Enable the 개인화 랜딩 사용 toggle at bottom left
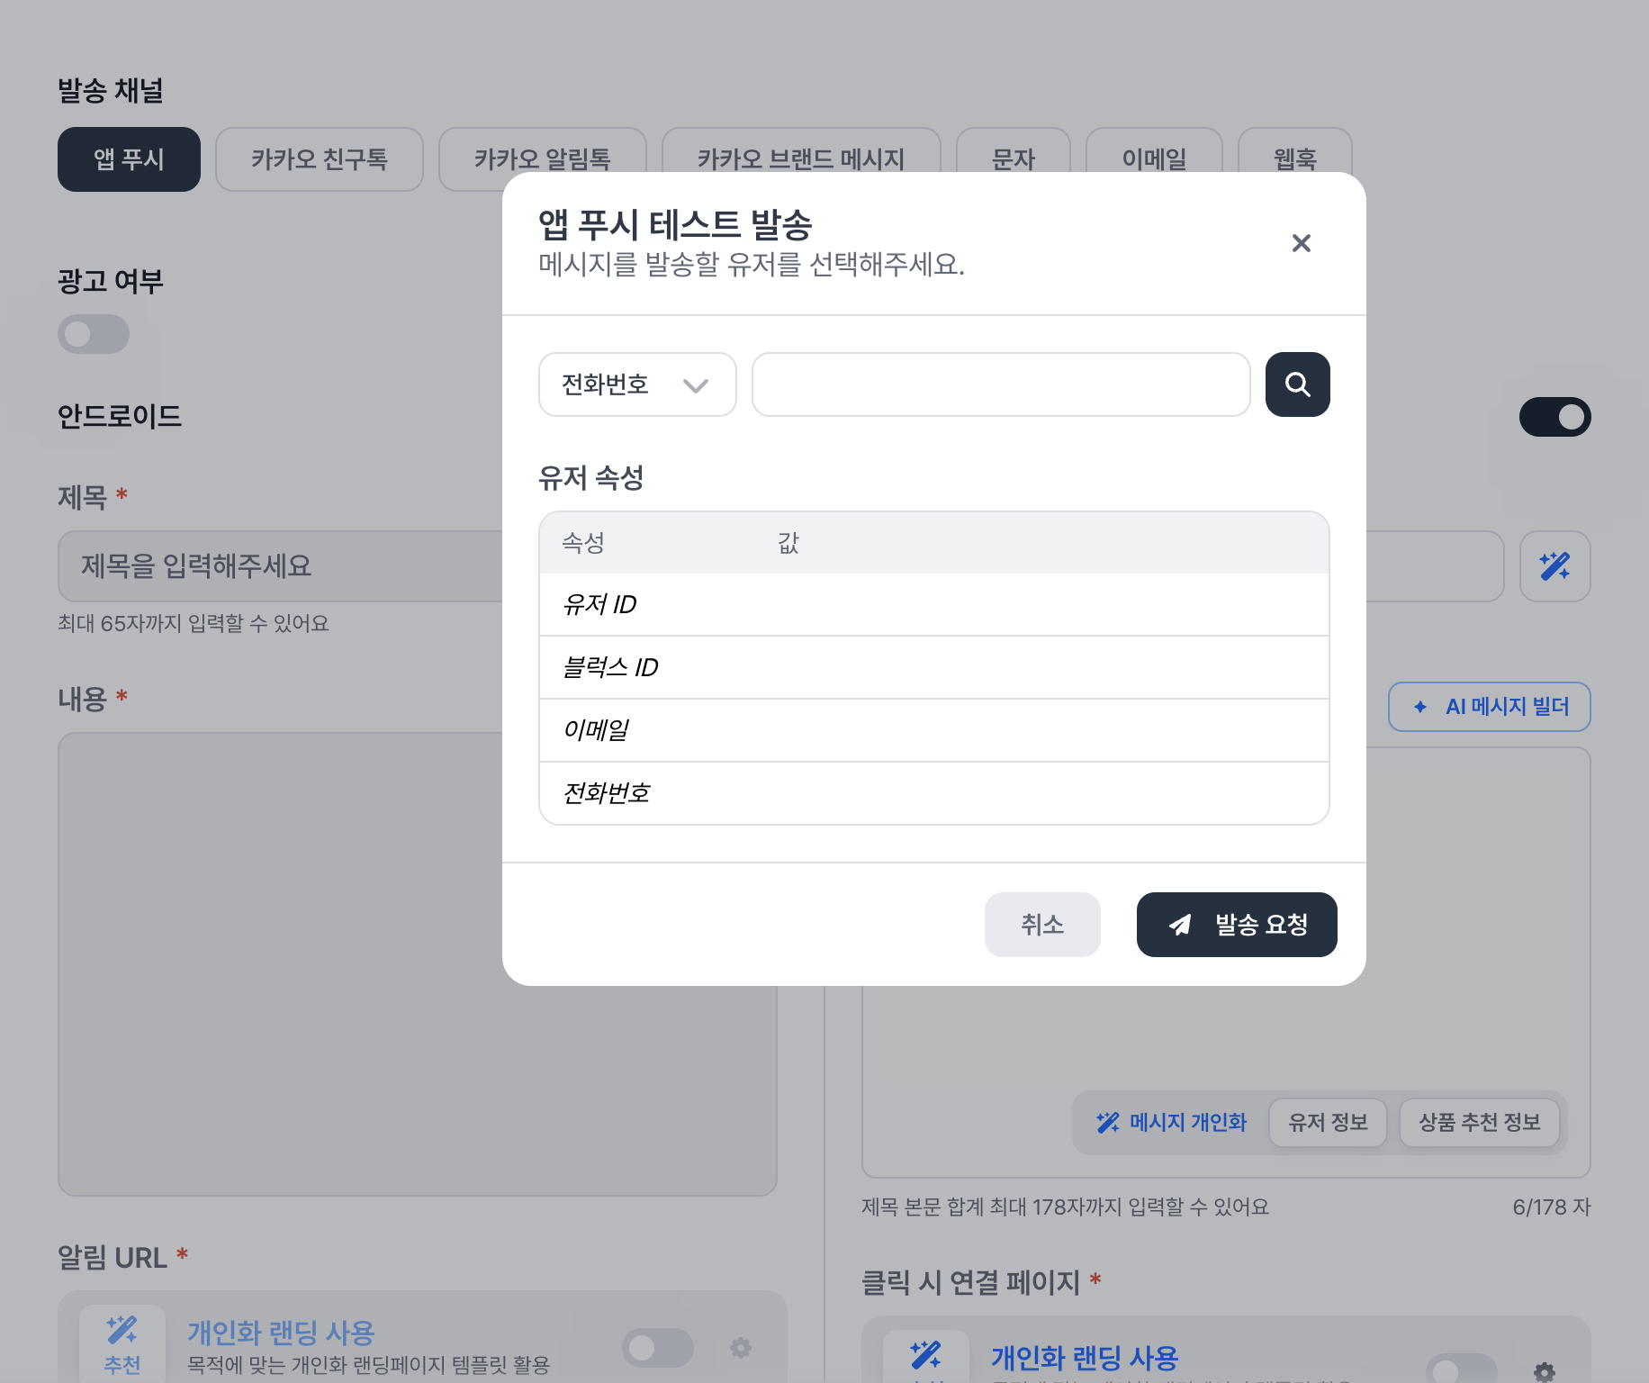 pos(657,1348)
